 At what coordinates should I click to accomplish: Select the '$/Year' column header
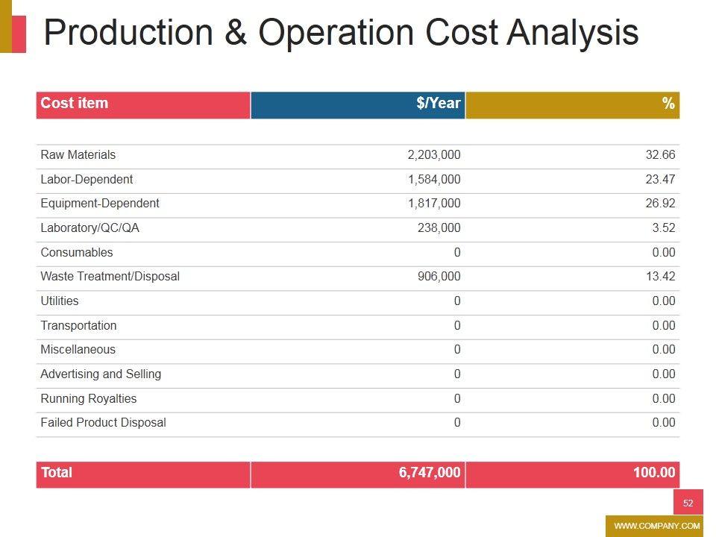pos(438,104)
